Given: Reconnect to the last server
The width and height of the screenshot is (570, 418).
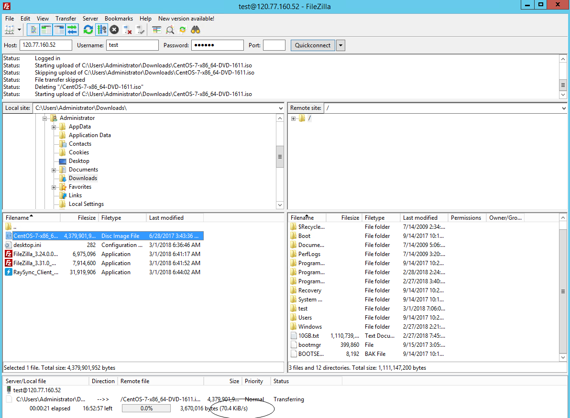Looking at the screenshot, I should click(x=140, y=30).
